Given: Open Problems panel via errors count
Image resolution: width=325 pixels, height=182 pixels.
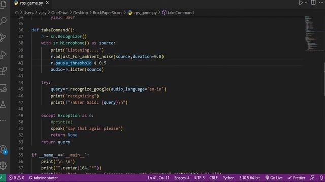Looking at the screenshot, I should pos(12,178).
